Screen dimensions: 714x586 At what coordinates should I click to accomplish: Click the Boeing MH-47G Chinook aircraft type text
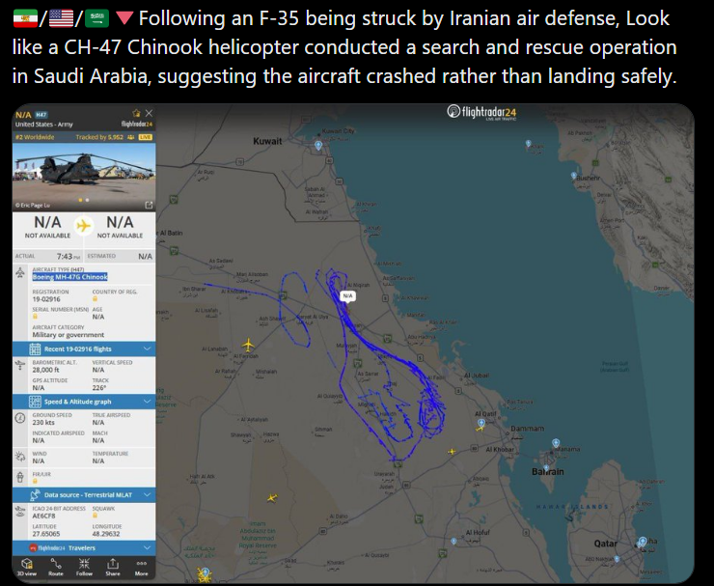(x=69, y=277)
